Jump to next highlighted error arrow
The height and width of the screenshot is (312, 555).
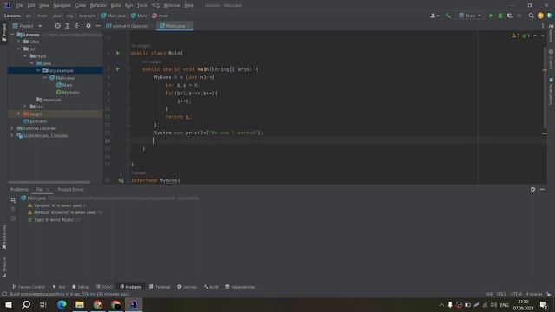pos(543,36)
